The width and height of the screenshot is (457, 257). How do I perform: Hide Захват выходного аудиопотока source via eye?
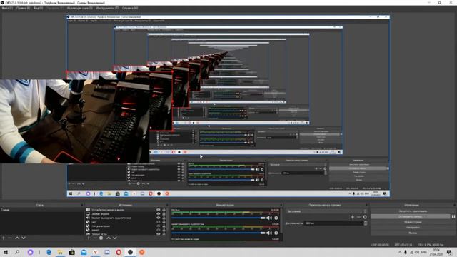(x=159, y=218)
